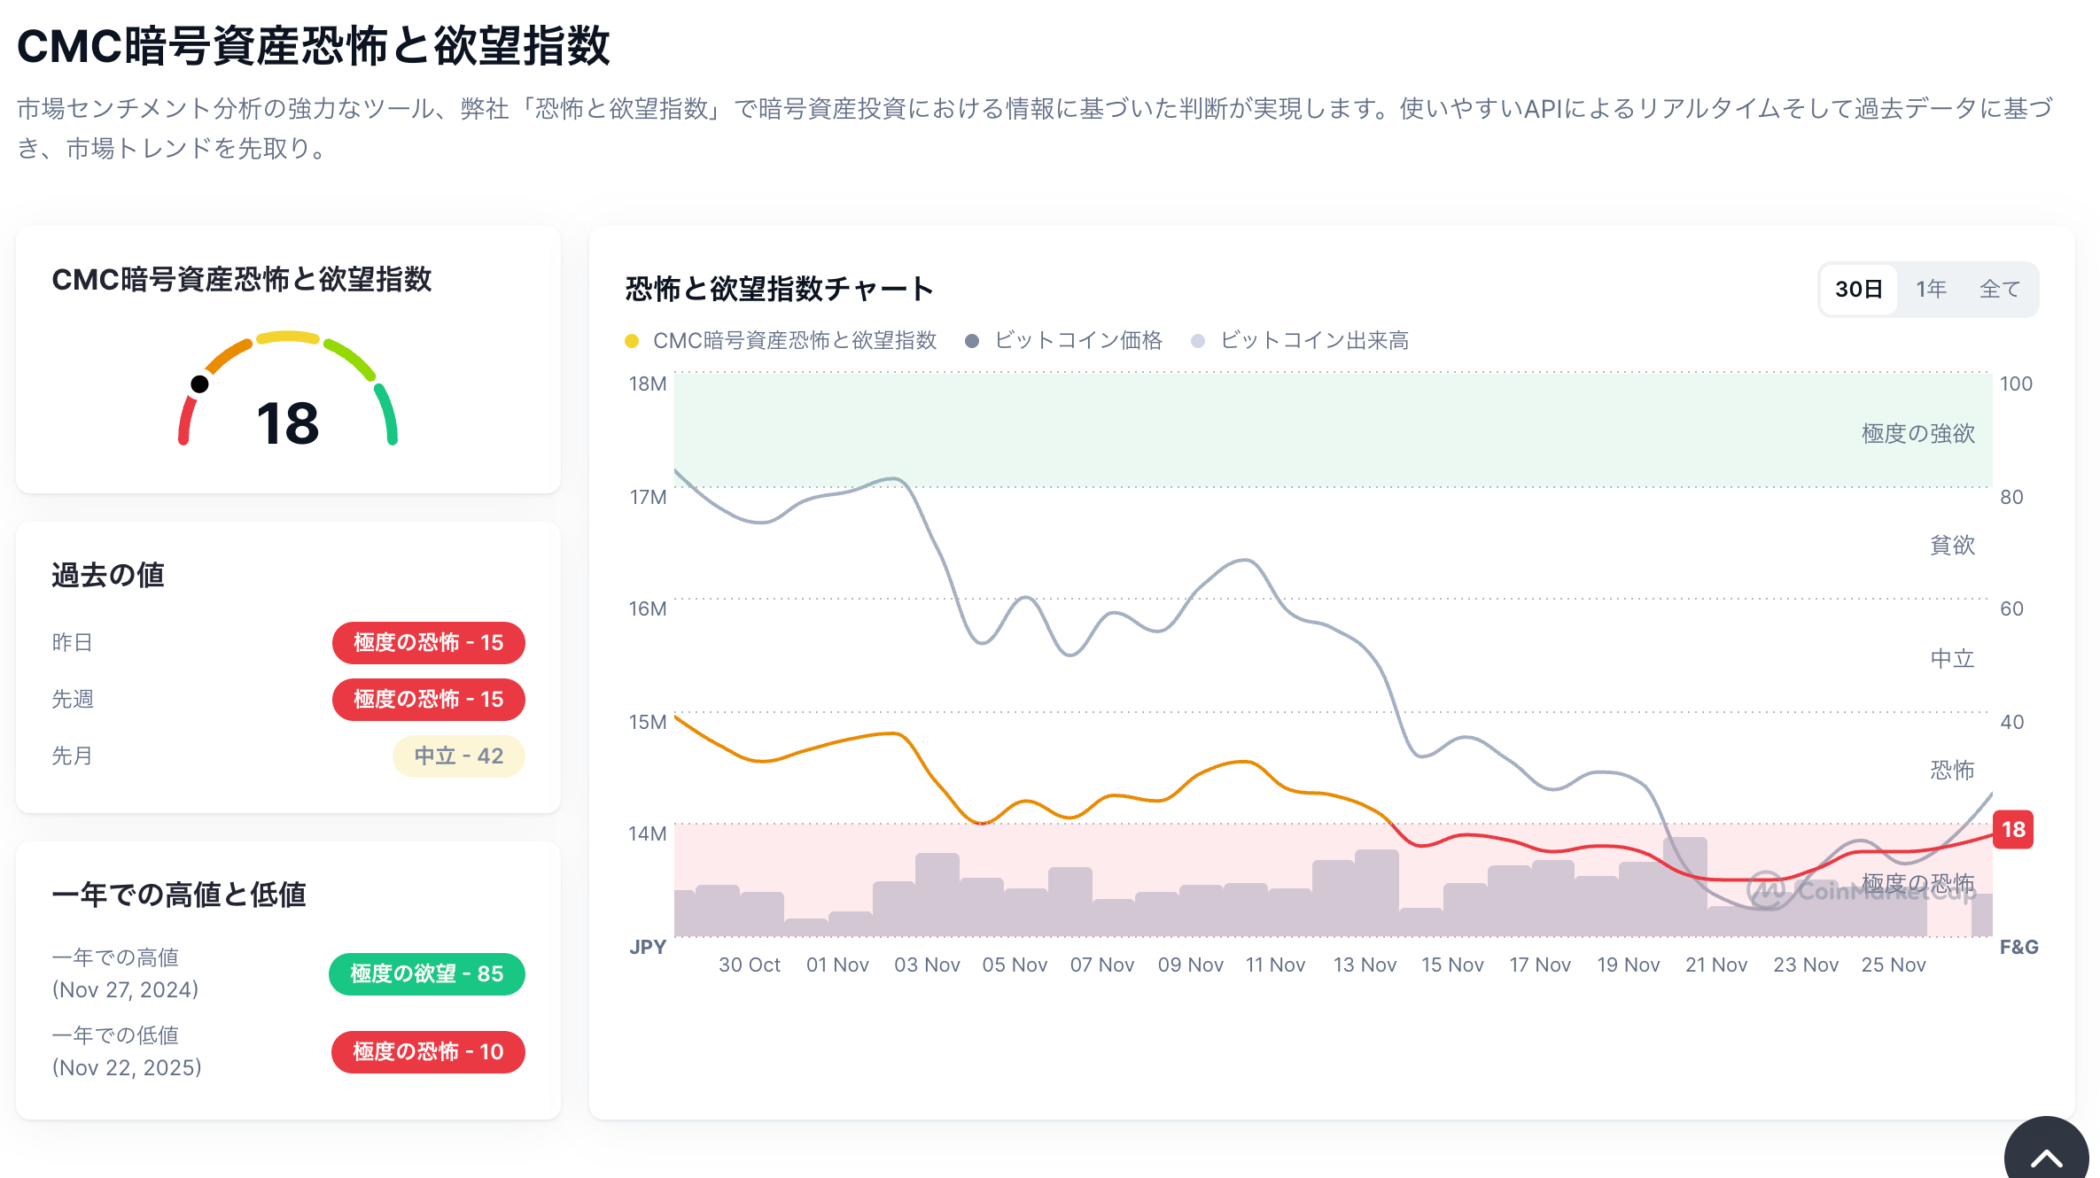Screen dimensions: 2100x1178
Task: Click the green arc segment of gauge
Action: click(x=387, y=413)
